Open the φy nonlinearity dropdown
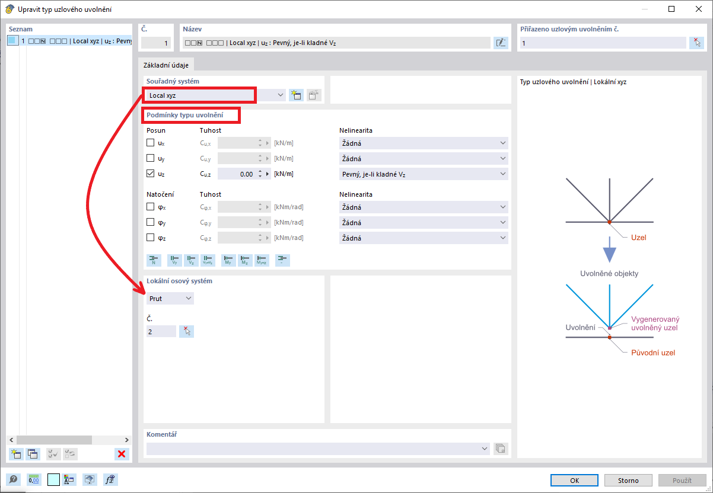This screenshot has width=713, height=493. click(424, 222)
